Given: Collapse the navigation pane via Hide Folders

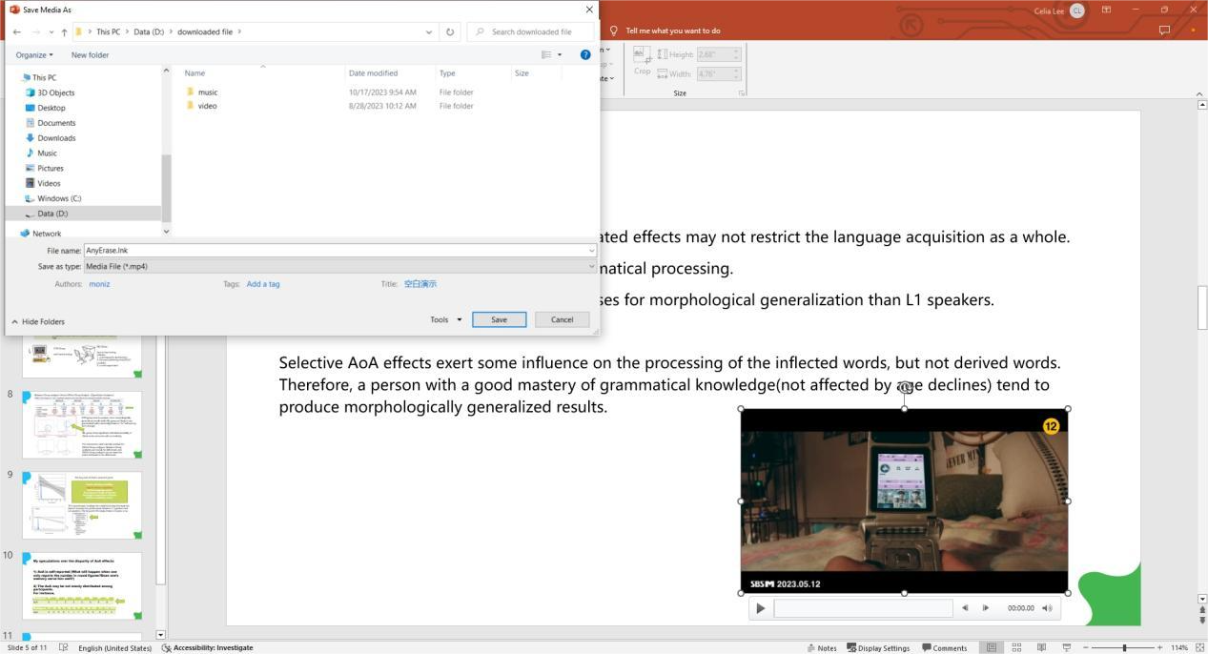Looking at the screenshot, I should click(39, 321).
